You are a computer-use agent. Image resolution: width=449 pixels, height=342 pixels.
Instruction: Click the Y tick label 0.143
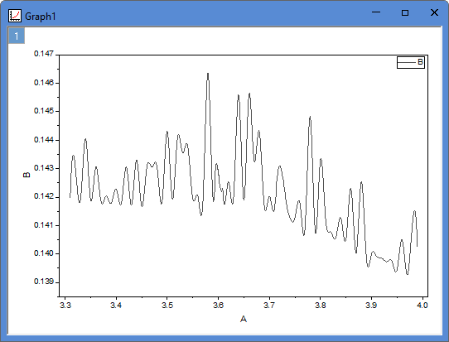44,168
